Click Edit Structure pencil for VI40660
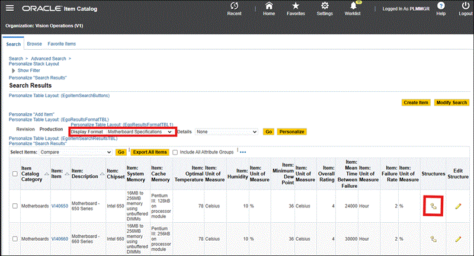The image size is (474, 256). pos(458,239)
